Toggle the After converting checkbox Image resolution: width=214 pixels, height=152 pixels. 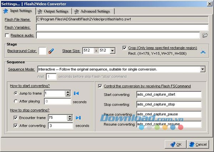(x=16, y=126)
